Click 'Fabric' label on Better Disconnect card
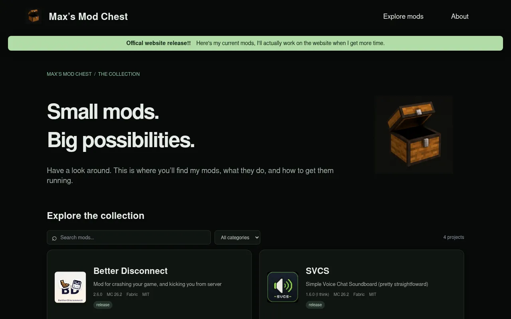511x319 pixels. pyautogui.click(x=132, y=294)
